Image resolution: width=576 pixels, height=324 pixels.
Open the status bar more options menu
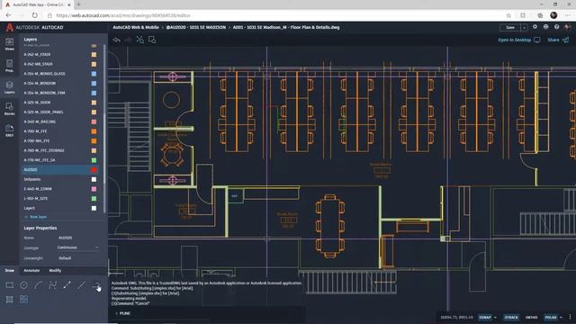(x=570, y=317)
